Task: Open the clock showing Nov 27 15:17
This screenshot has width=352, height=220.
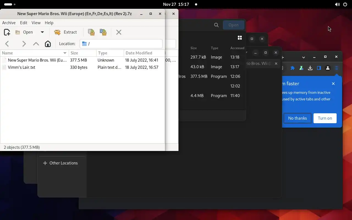Action: [x=176, y=4]
